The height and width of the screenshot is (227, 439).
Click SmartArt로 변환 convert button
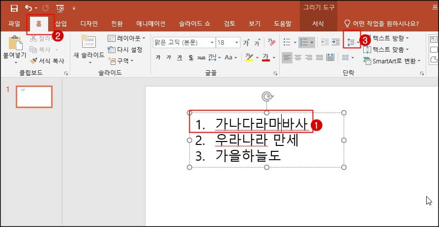pyautogui.click(x=392, y=61)
